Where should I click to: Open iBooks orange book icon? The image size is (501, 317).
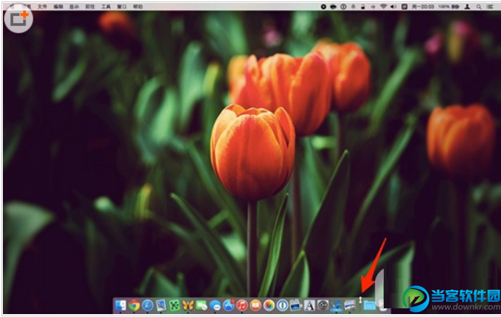pos(256,305)
